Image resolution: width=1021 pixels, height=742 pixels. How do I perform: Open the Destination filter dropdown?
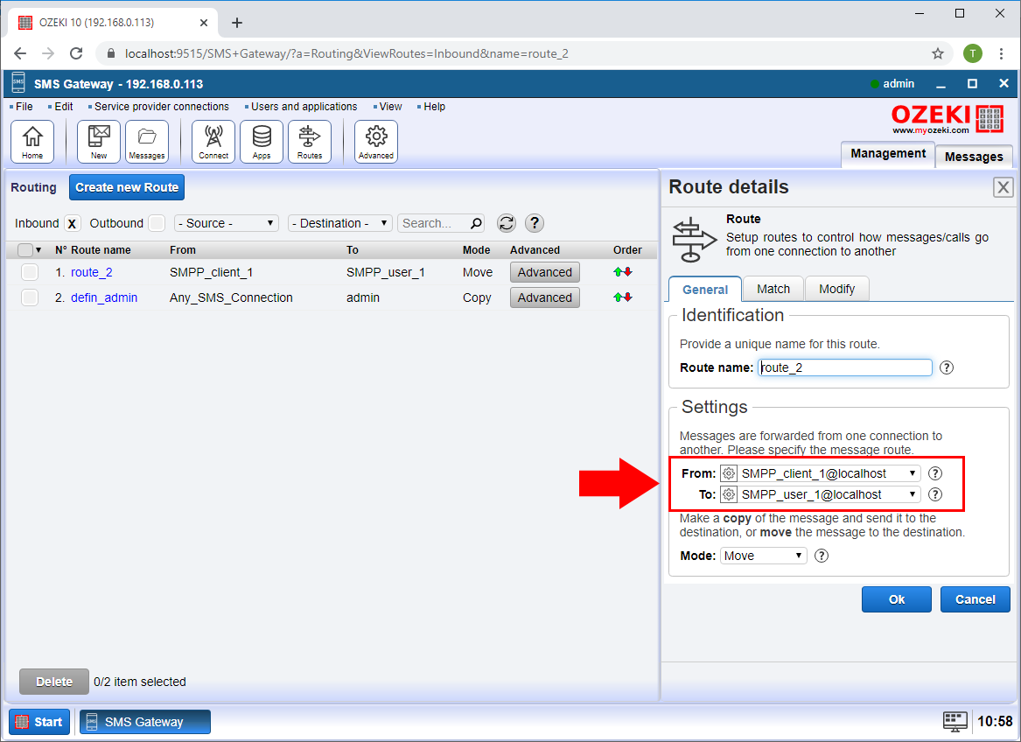340,223
